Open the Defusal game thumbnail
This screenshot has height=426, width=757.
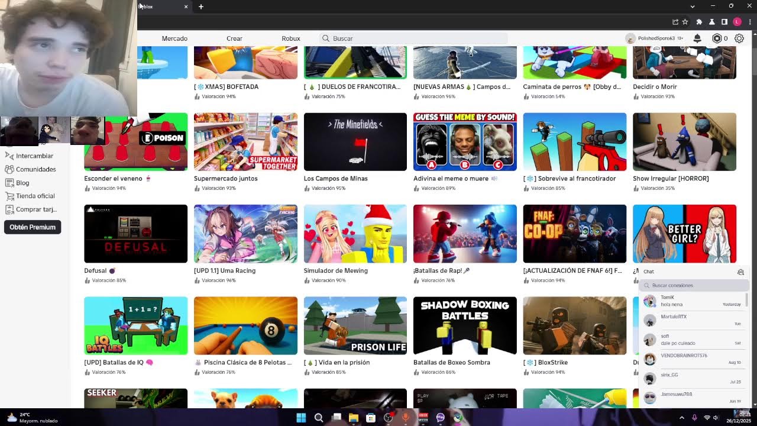(x=136, y=234)
